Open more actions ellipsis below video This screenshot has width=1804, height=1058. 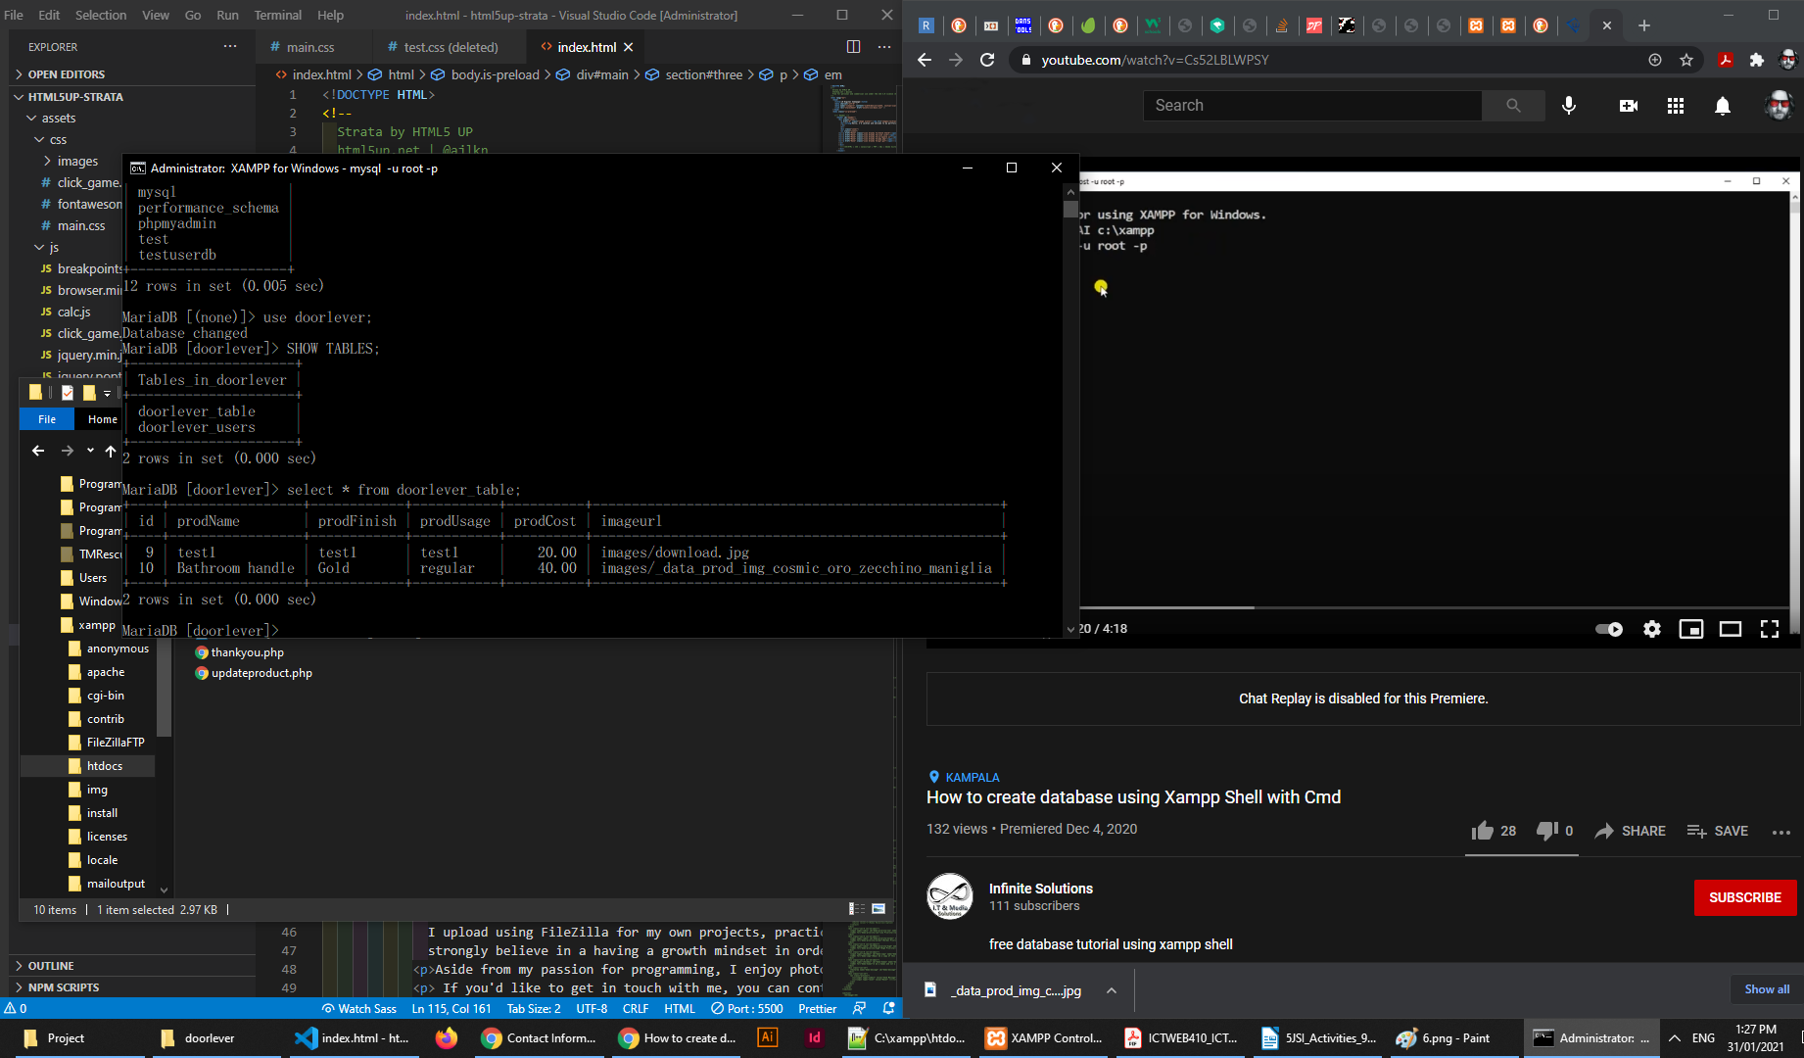pyautogui.click(x=1781, y=832)
